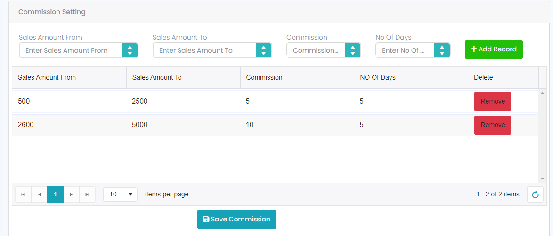Remove the 500 to 2500 row

pyautogui.click(x=492, y=101)
